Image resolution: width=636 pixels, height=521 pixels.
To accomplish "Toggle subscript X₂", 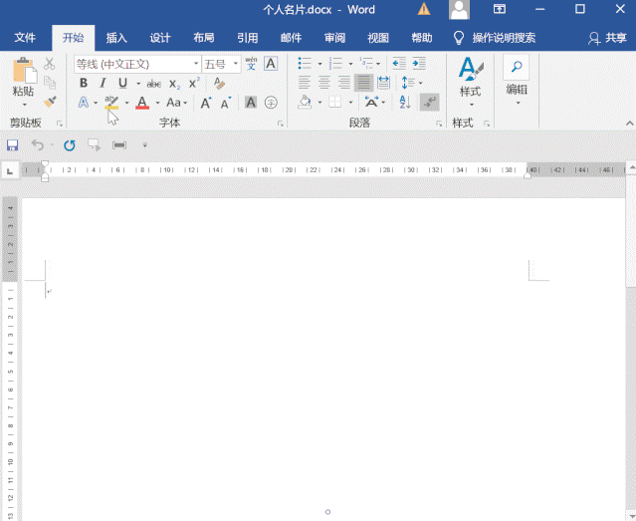I will 174,84.
